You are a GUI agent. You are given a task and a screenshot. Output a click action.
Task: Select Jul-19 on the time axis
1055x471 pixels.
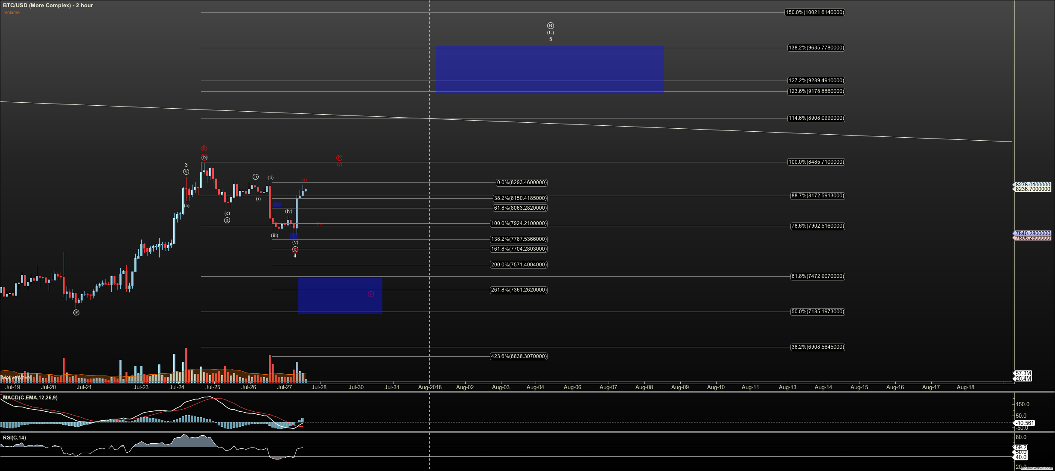click(12, 387)
